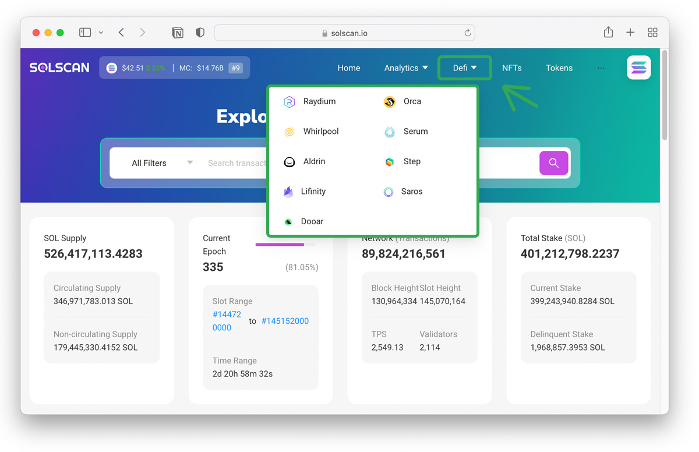
Task: Click the Solana wallet logo button
Action: [638, 68]
